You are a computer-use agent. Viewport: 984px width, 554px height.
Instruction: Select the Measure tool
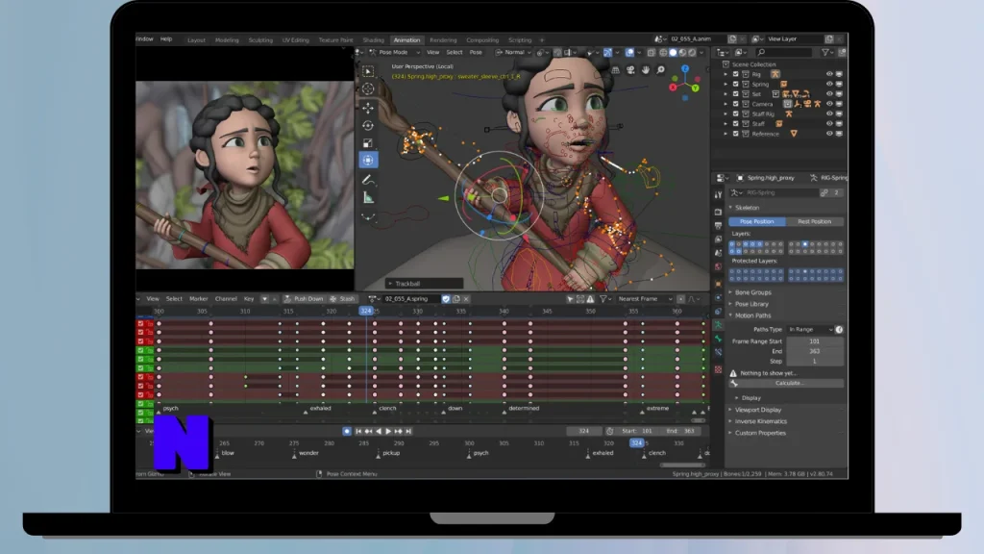tap(368, 198)
